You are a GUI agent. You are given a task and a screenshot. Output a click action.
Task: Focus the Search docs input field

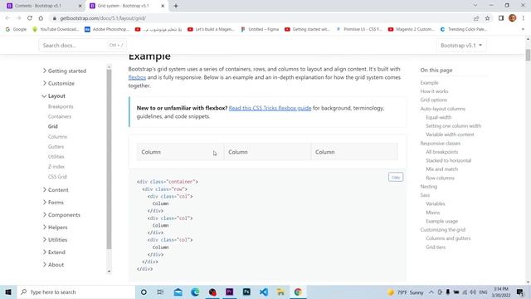point(82,45)
